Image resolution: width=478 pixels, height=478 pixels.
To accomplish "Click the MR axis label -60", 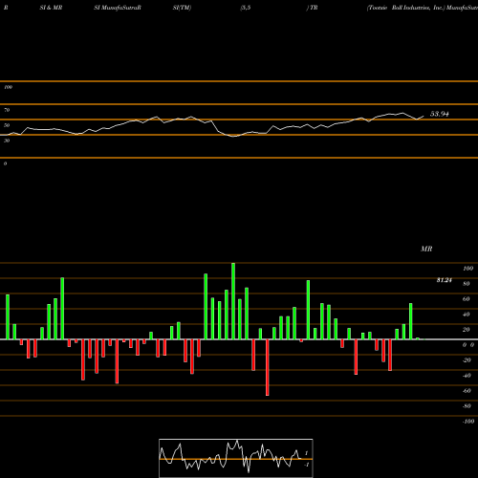I will point(467,391).
